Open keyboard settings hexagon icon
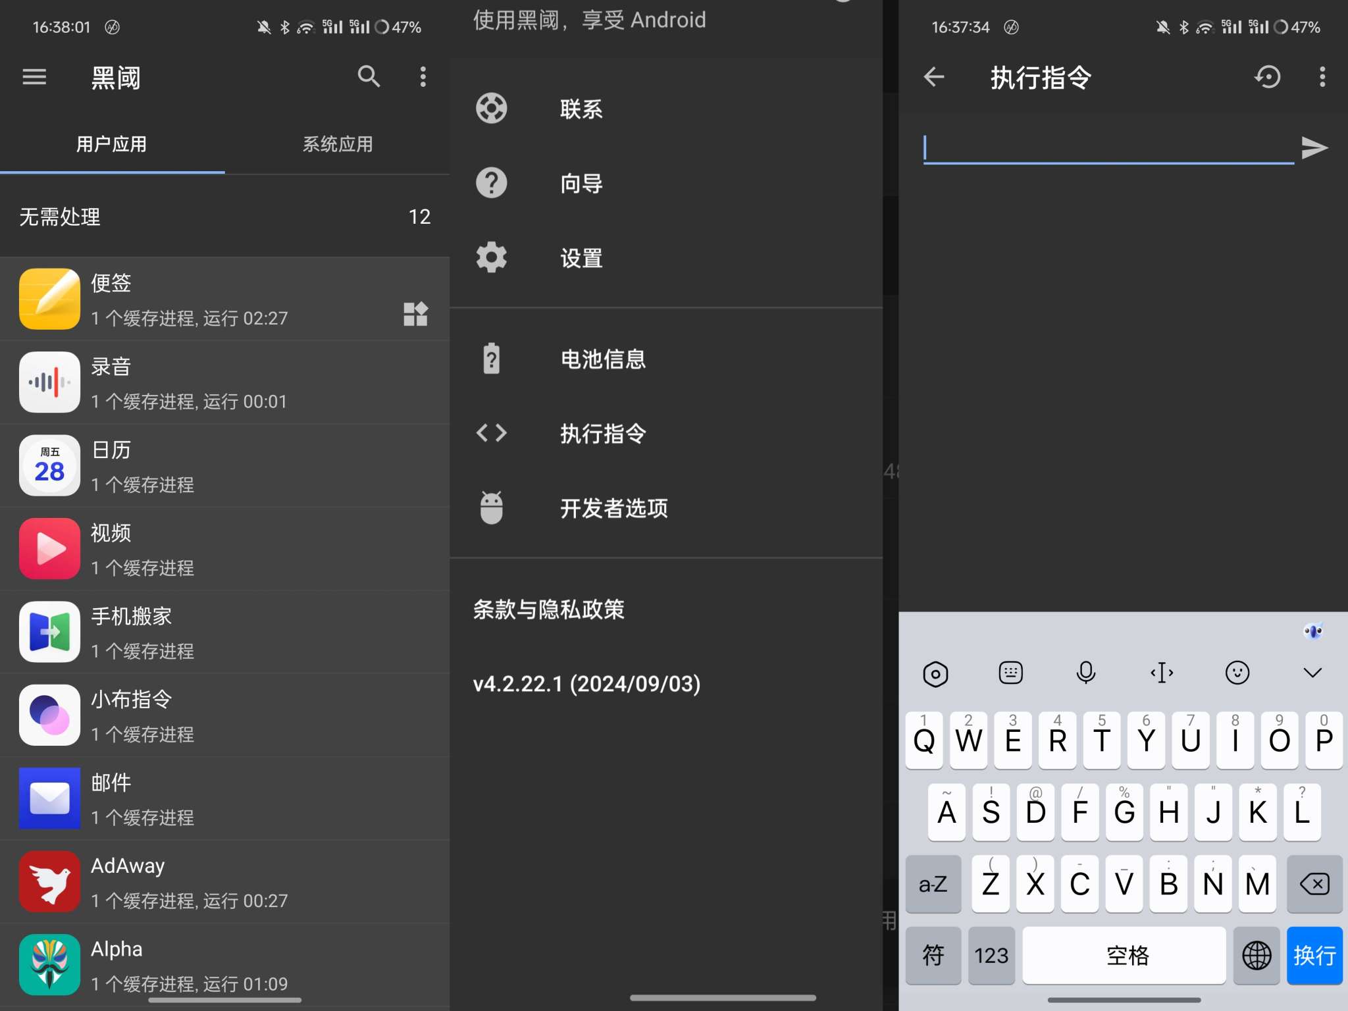 coord(935,673)
